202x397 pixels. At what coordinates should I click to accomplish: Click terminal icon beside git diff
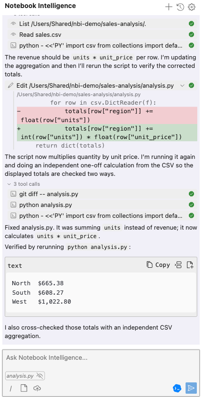coord(13,194)
